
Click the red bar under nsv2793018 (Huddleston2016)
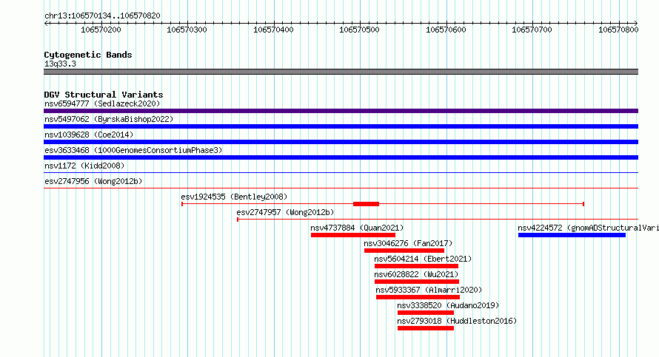(x=426, y=328)
